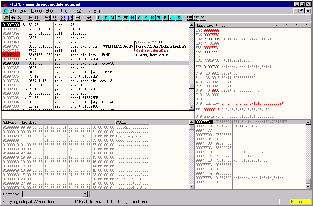Select stack row 0007FFC4
The height and width of the screenshot is (206, 313).
[x=250, y=122]
